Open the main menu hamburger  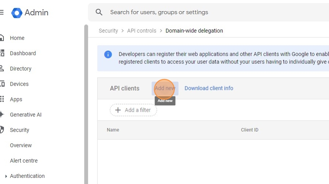coord(2,13)
